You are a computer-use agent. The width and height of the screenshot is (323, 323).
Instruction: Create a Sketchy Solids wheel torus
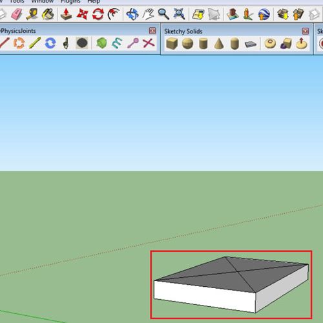pos(270,43)
